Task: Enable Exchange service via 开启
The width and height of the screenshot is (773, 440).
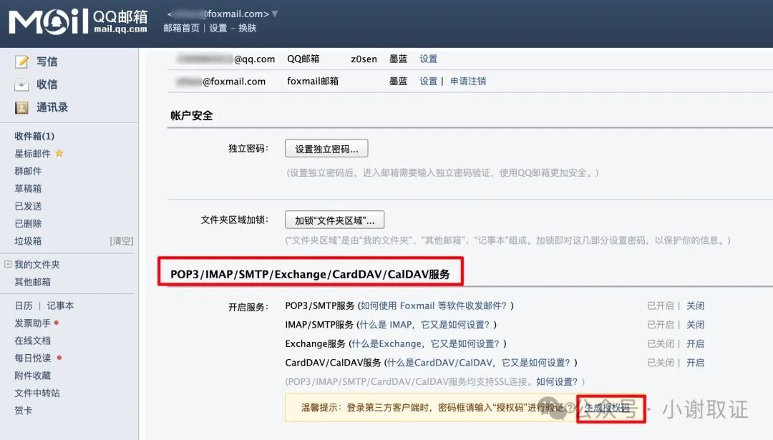Action: click(x=695, y=343)
